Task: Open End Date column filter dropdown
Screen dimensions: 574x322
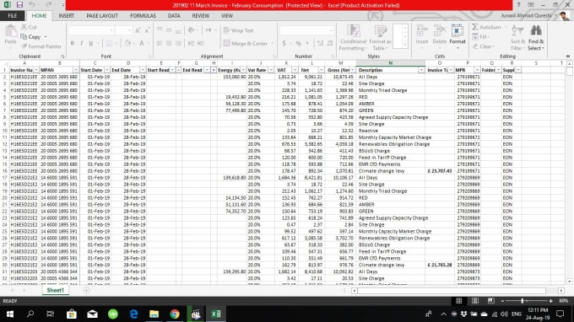Action: pyautogui.click(x=143, y=70)
